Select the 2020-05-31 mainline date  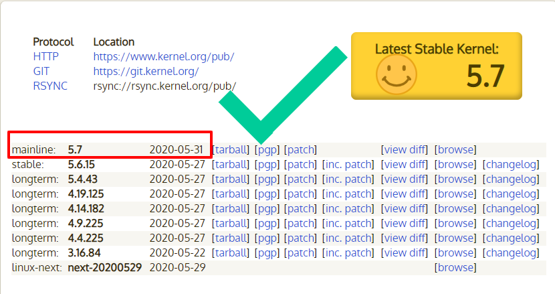[177, 149]
